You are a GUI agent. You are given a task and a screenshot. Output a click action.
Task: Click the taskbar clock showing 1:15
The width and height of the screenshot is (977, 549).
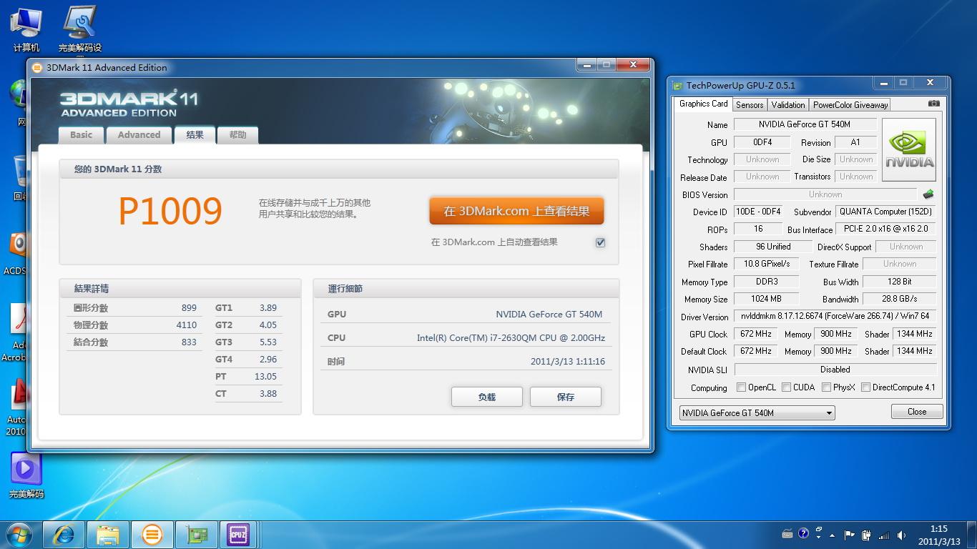[938, 535]
